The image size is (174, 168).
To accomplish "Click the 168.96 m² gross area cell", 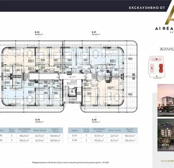I will click(55, 136).
